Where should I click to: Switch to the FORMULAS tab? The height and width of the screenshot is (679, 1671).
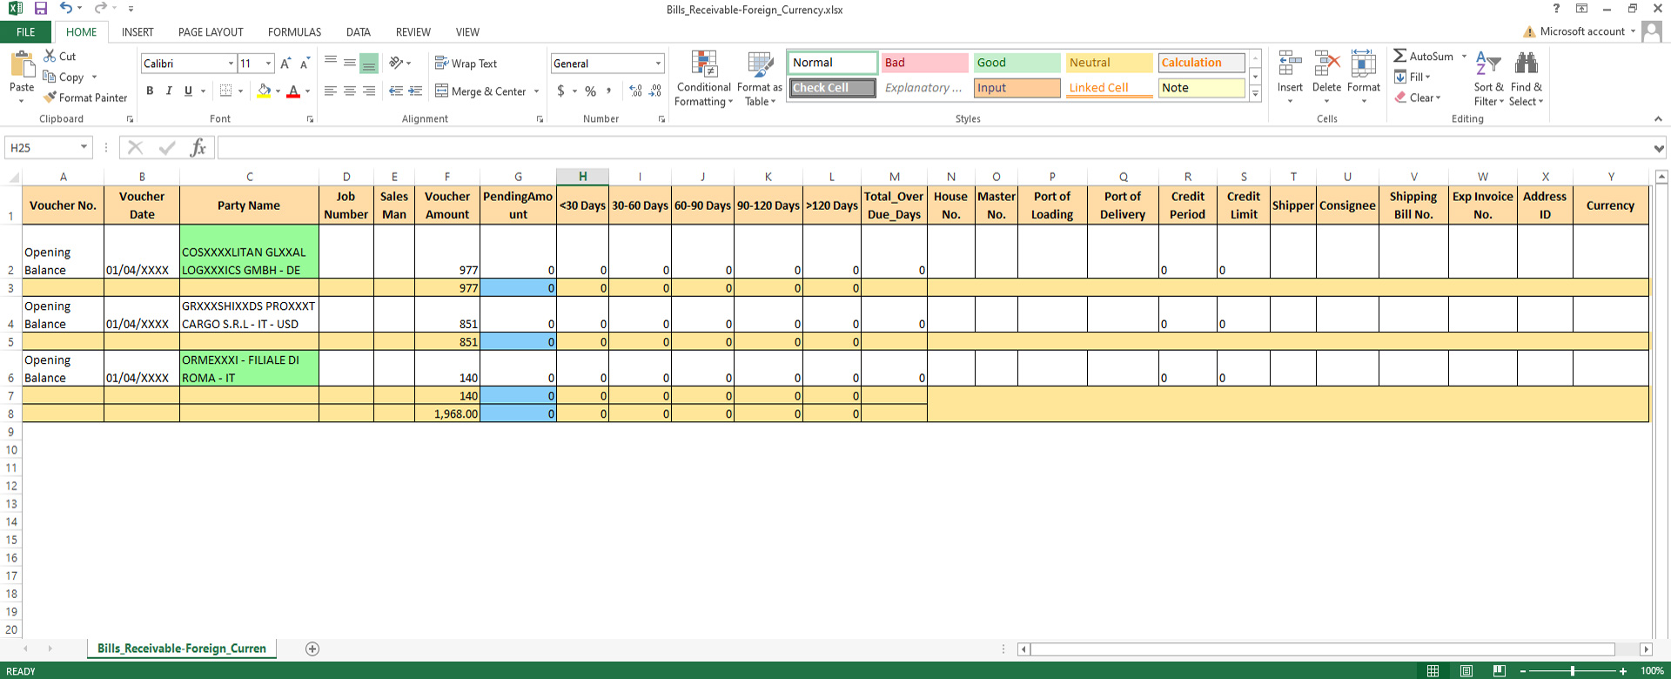(294, 32)
